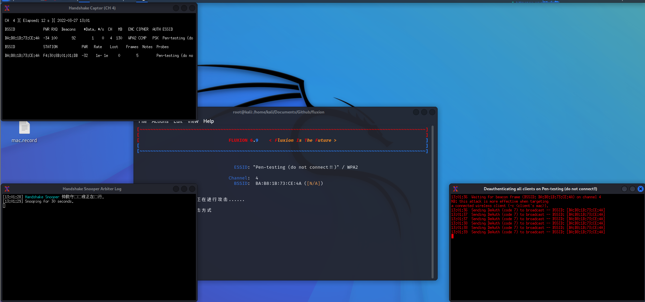Screen dimensions: 645x302
Task: Click the BSSID BA:B8:1B:73:CE:4A in fluxion terminal
Action: tap(278, 183)
